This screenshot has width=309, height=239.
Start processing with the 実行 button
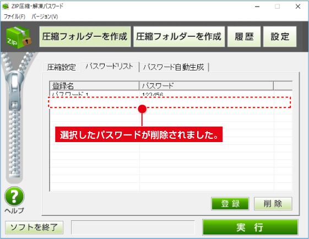(250, 227)
